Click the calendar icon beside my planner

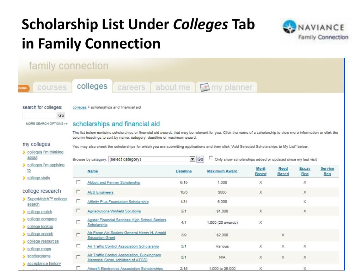[x=205, y=88]
